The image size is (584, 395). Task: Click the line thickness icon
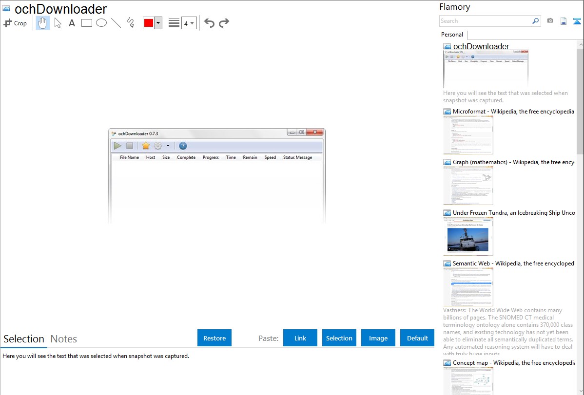[x=174, y=23]
